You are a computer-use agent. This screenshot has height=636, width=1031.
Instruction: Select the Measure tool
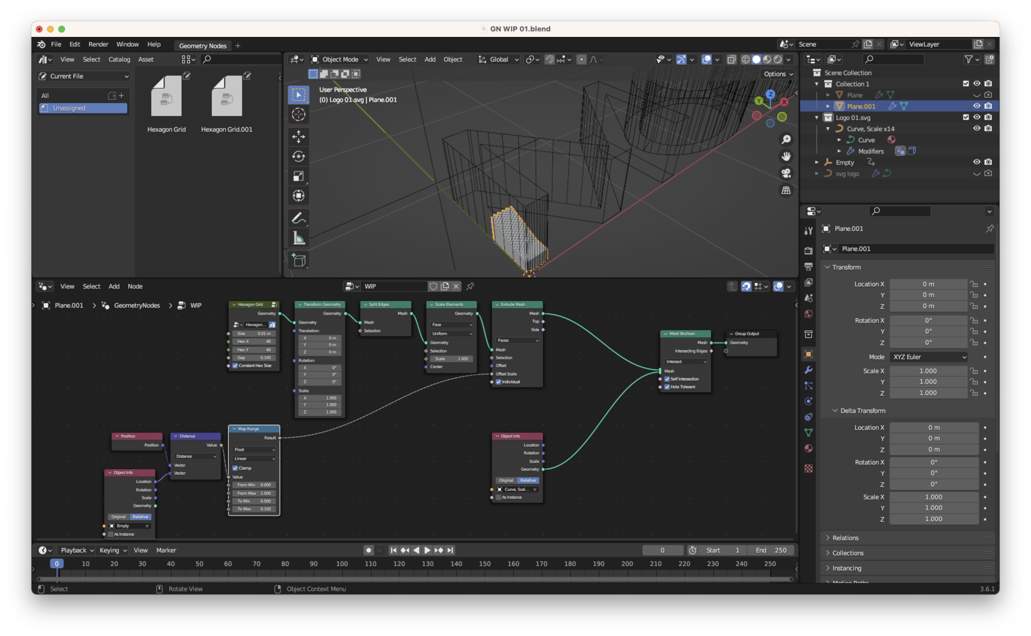pos(299,238)
